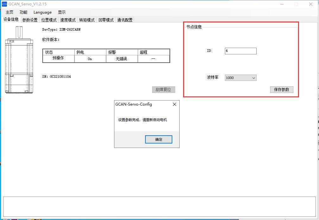Close the GCAN-Servo-Config dialog with X

[174, 104]
